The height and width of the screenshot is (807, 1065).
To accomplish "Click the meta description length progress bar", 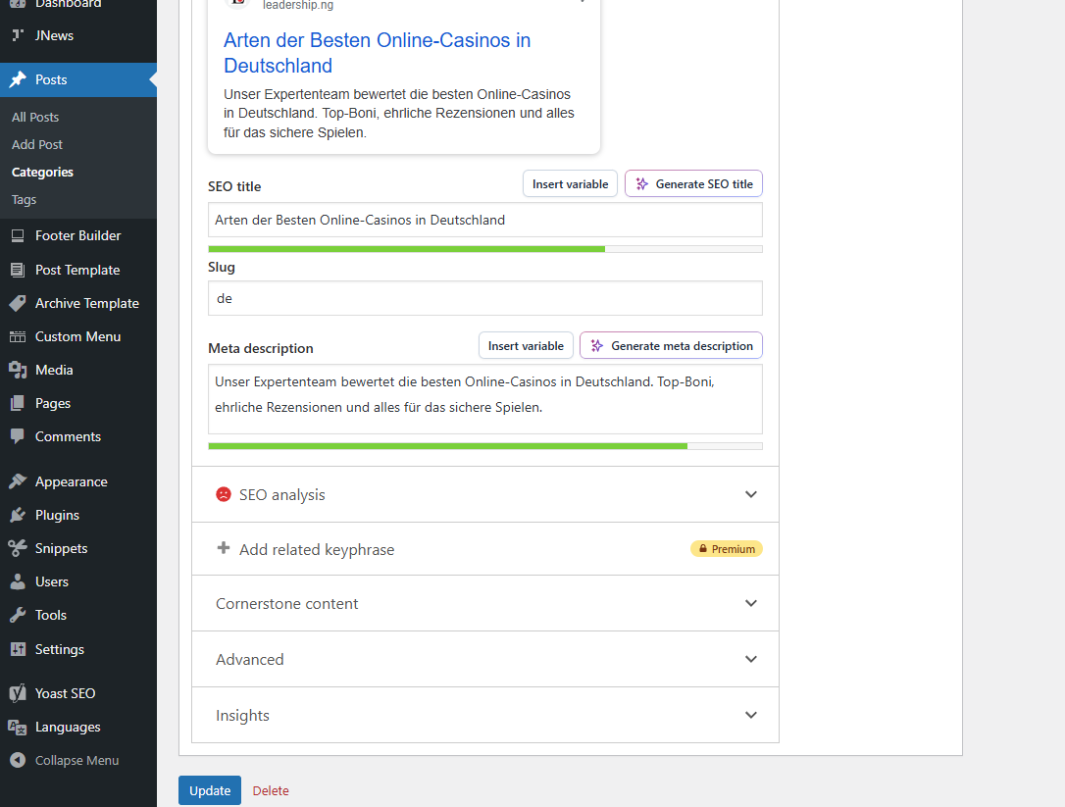I will point(485,446).
